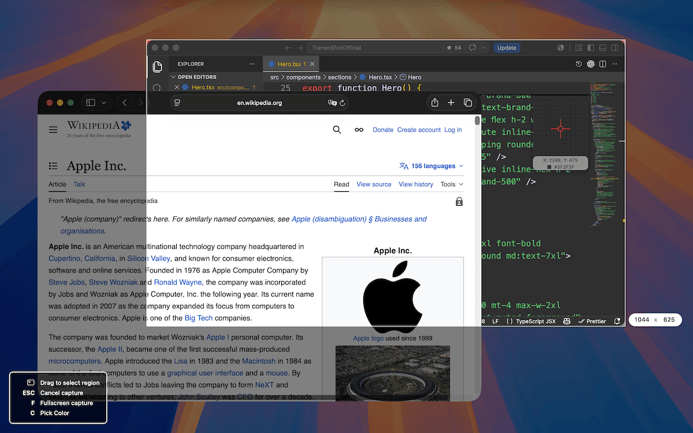Click the blue Update button
The image size is (693, 433).
(x=506, y=48)
